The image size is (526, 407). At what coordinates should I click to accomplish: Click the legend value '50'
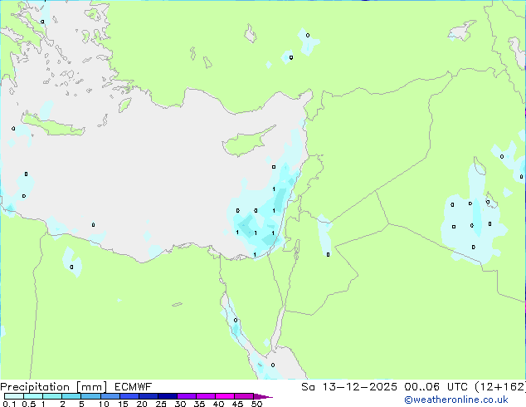pos(256,404)
